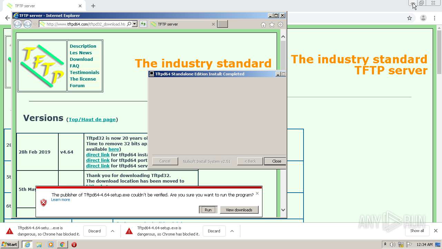Screen dimensions: 442x249
Task: Click first download danger warning icon
Action: click(x=10, y=231)
